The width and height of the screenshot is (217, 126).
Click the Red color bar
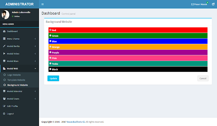pos(128,30)
